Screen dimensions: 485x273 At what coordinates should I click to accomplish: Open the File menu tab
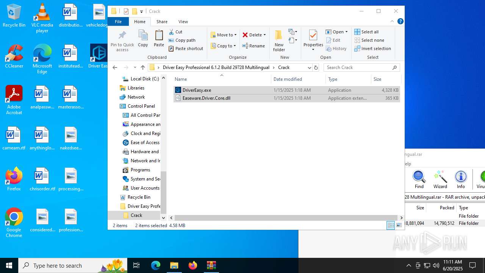click(118, 22)
